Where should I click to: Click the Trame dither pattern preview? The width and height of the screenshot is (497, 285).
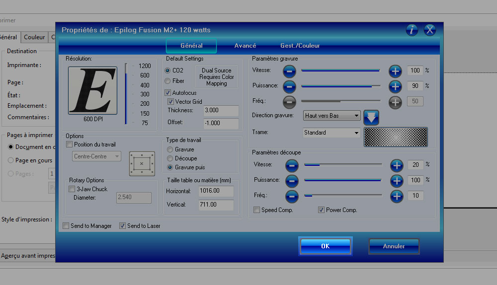pyautogui.click(x=396, y=137)
